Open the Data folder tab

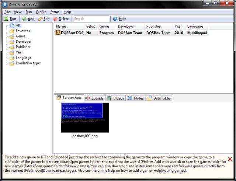[x=159, y=98]
